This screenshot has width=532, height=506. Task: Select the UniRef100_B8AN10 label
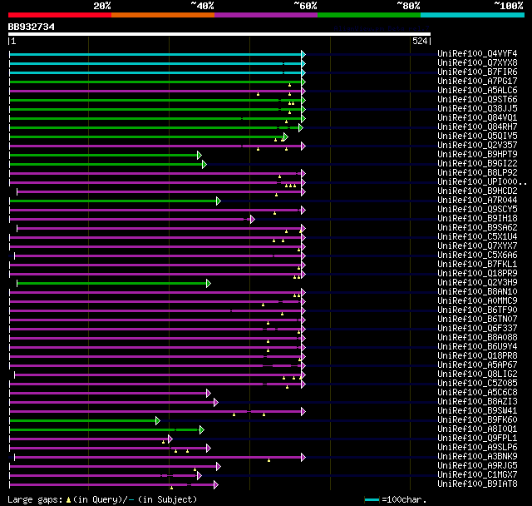click(x=477, y=292)
